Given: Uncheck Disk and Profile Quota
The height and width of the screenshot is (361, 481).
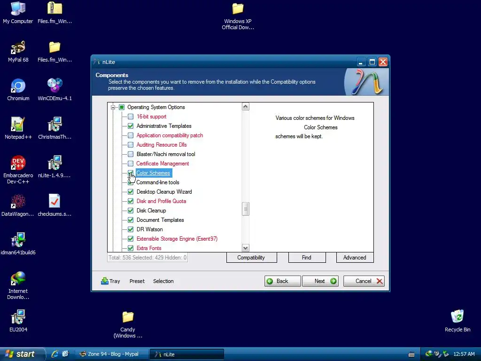Looking at the screenshot, I should coord(131,201).
